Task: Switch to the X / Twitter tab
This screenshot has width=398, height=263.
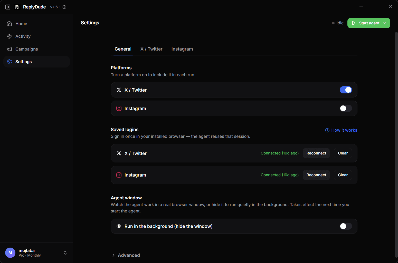Action: pyautogui.click(x=151, y=49)
